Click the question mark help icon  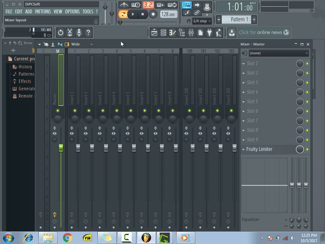[x=88, y=33]
